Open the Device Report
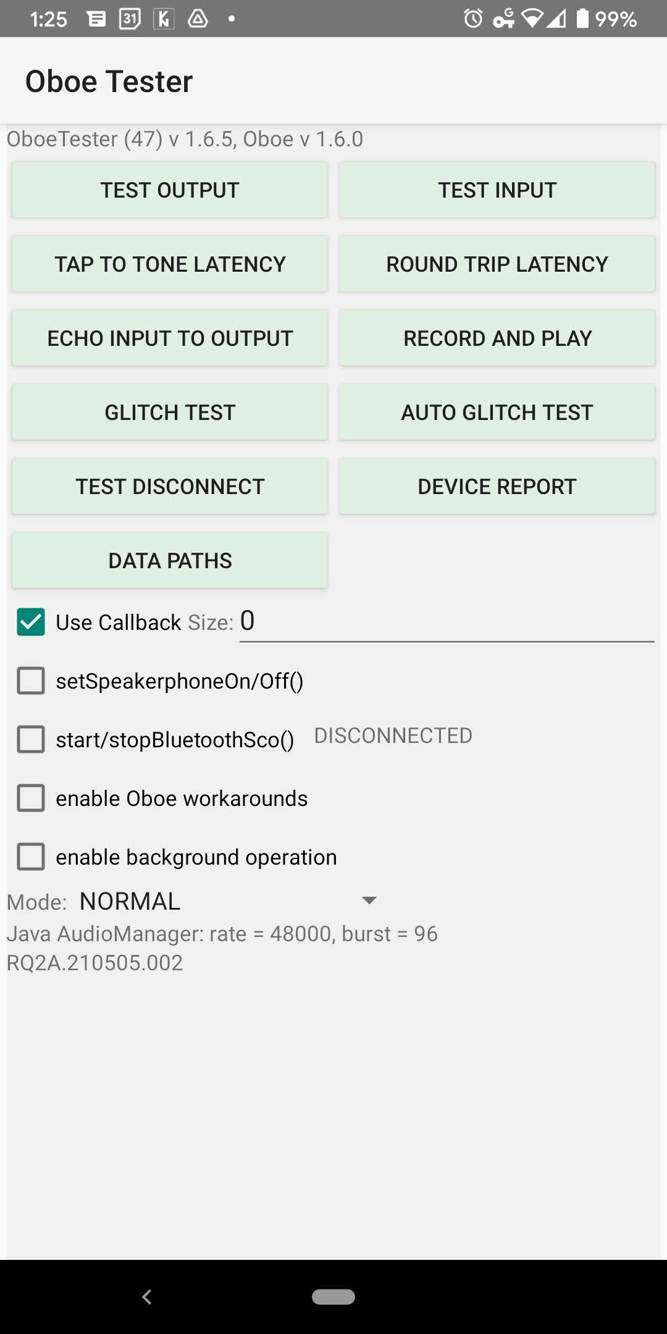 [x=497, y=487]
